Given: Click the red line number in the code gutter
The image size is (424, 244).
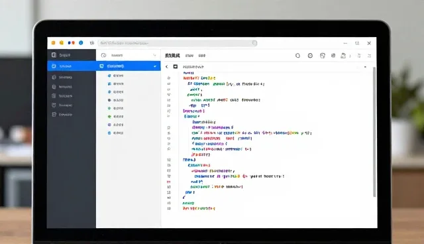Looking at the screenshot, I should coord(169,182).
